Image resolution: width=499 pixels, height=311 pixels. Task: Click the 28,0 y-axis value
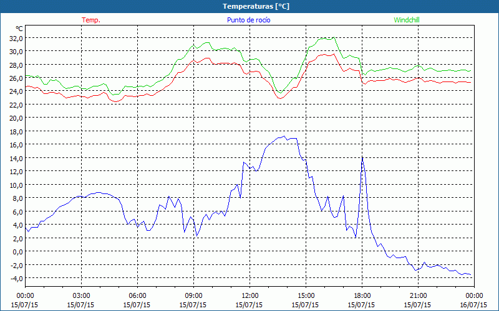pyautogui.click(x=17, y=65)
